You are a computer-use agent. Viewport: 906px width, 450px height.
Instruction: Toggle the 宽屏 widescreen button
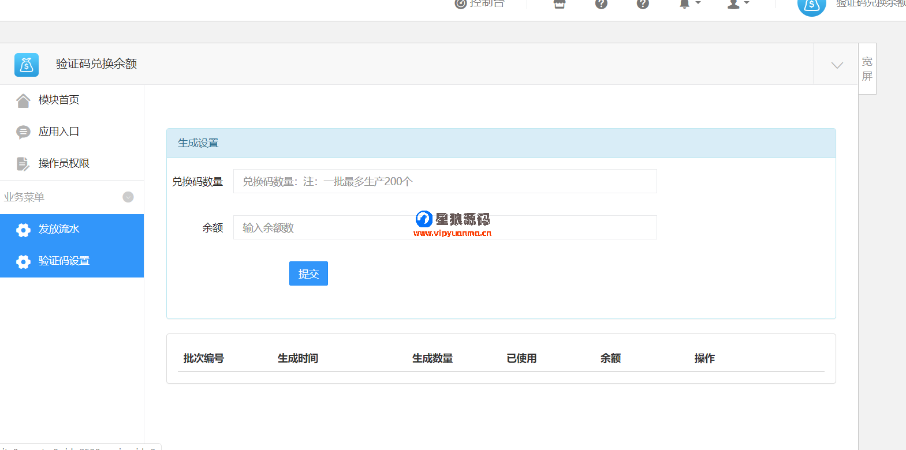(x=867, y=69)
